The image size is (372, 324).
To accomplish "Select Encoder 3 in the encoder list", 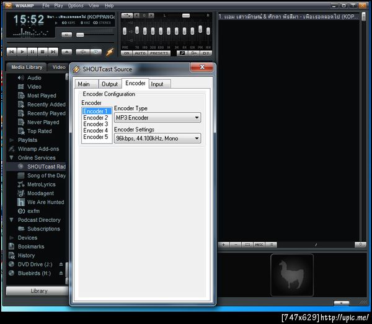I will point(97,124).
